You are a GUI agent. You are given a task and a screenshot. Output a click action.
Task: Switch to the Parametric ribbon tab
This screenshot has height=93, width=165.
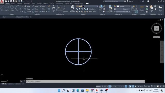pyautogui.click(x=27, y=4)
